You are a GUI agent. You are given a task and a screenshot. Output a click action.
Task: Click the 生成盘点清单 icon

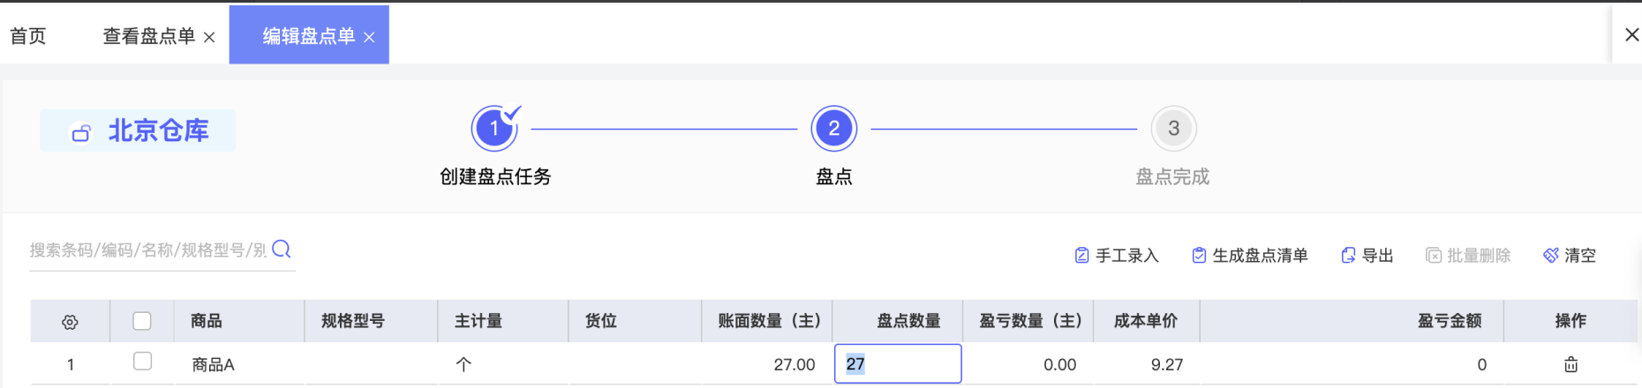(1199, 256)
